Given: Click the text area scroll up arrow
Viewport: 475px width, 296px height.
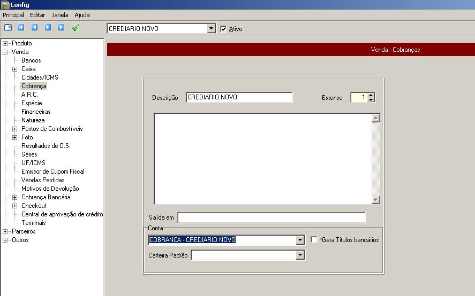Looking at the screenshot, I should (375, 118).
